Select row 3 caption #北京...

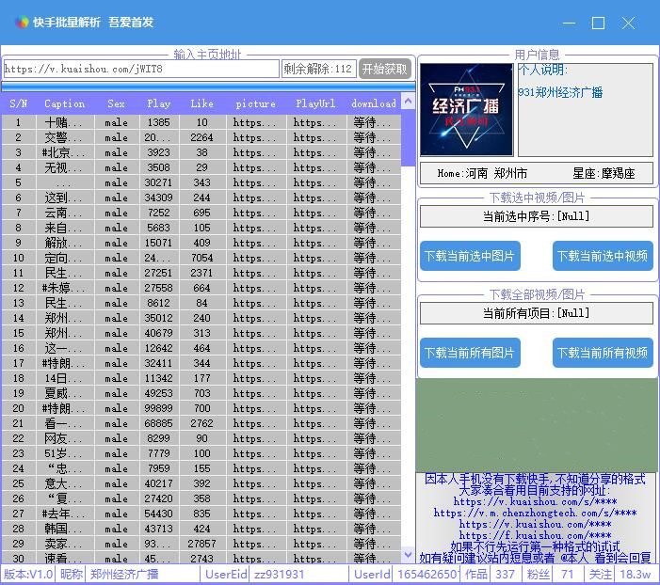64,152
